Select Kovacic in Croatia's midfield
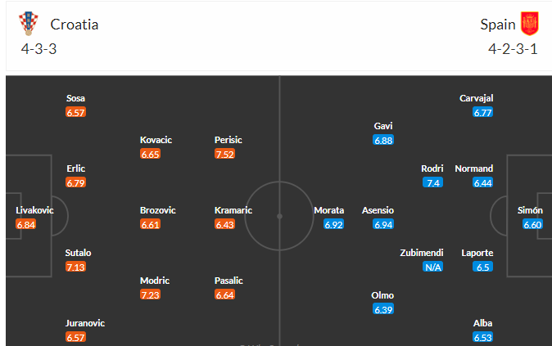Screen dimensions: 552x346 (156, 140)
